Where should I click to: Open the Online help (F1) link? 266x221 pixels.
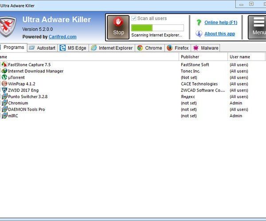221,23
